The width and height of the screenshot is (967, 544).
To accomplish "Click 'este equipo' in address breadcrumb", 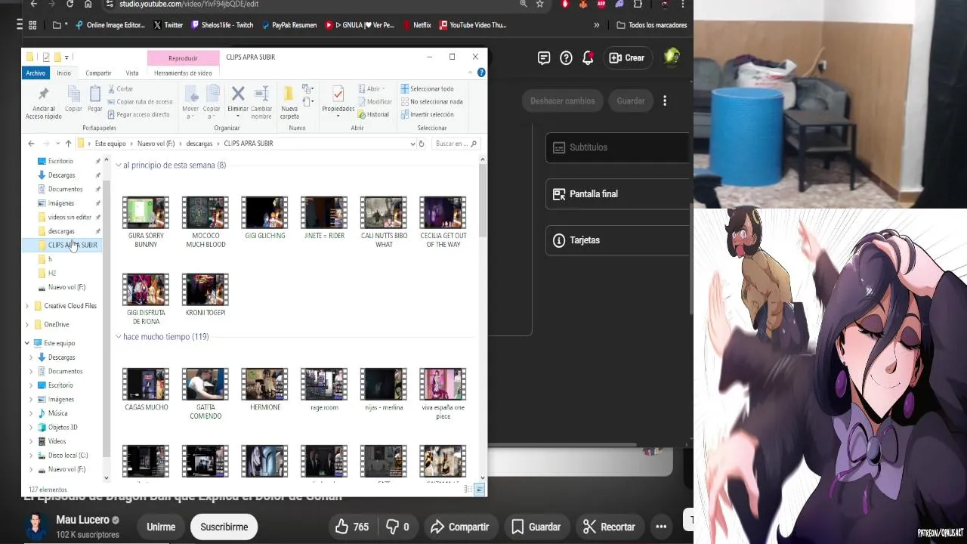I will [x=110, y=144].
